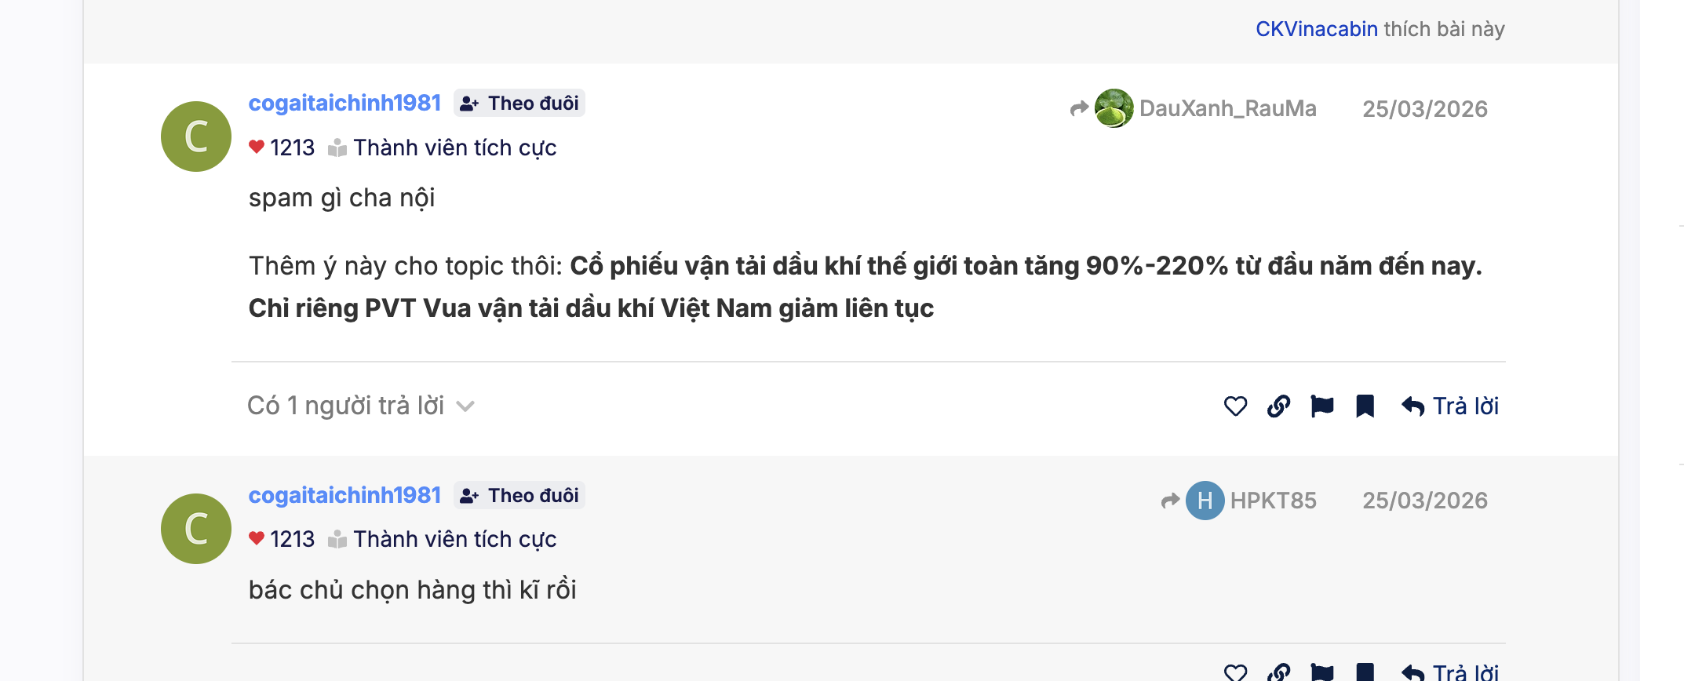Flag the "spam gì cha nội" post
The width and height of the screenshot is (1684, 681).
pyautogui.click(x=1322, y=406)
